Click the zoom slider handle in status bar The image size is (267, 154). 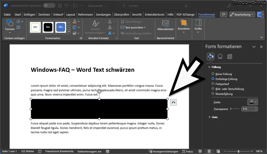pos(239,151)
